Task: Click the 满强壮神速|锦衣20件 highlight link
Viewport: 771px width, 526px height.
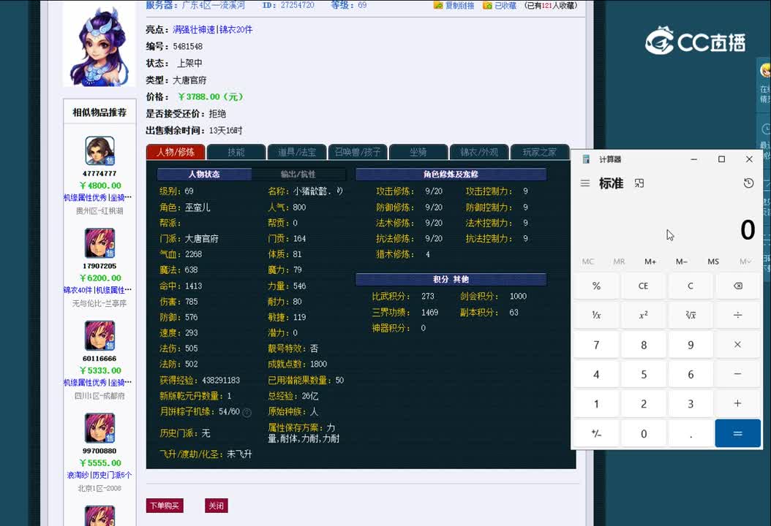Action: [x=213, y=29]
